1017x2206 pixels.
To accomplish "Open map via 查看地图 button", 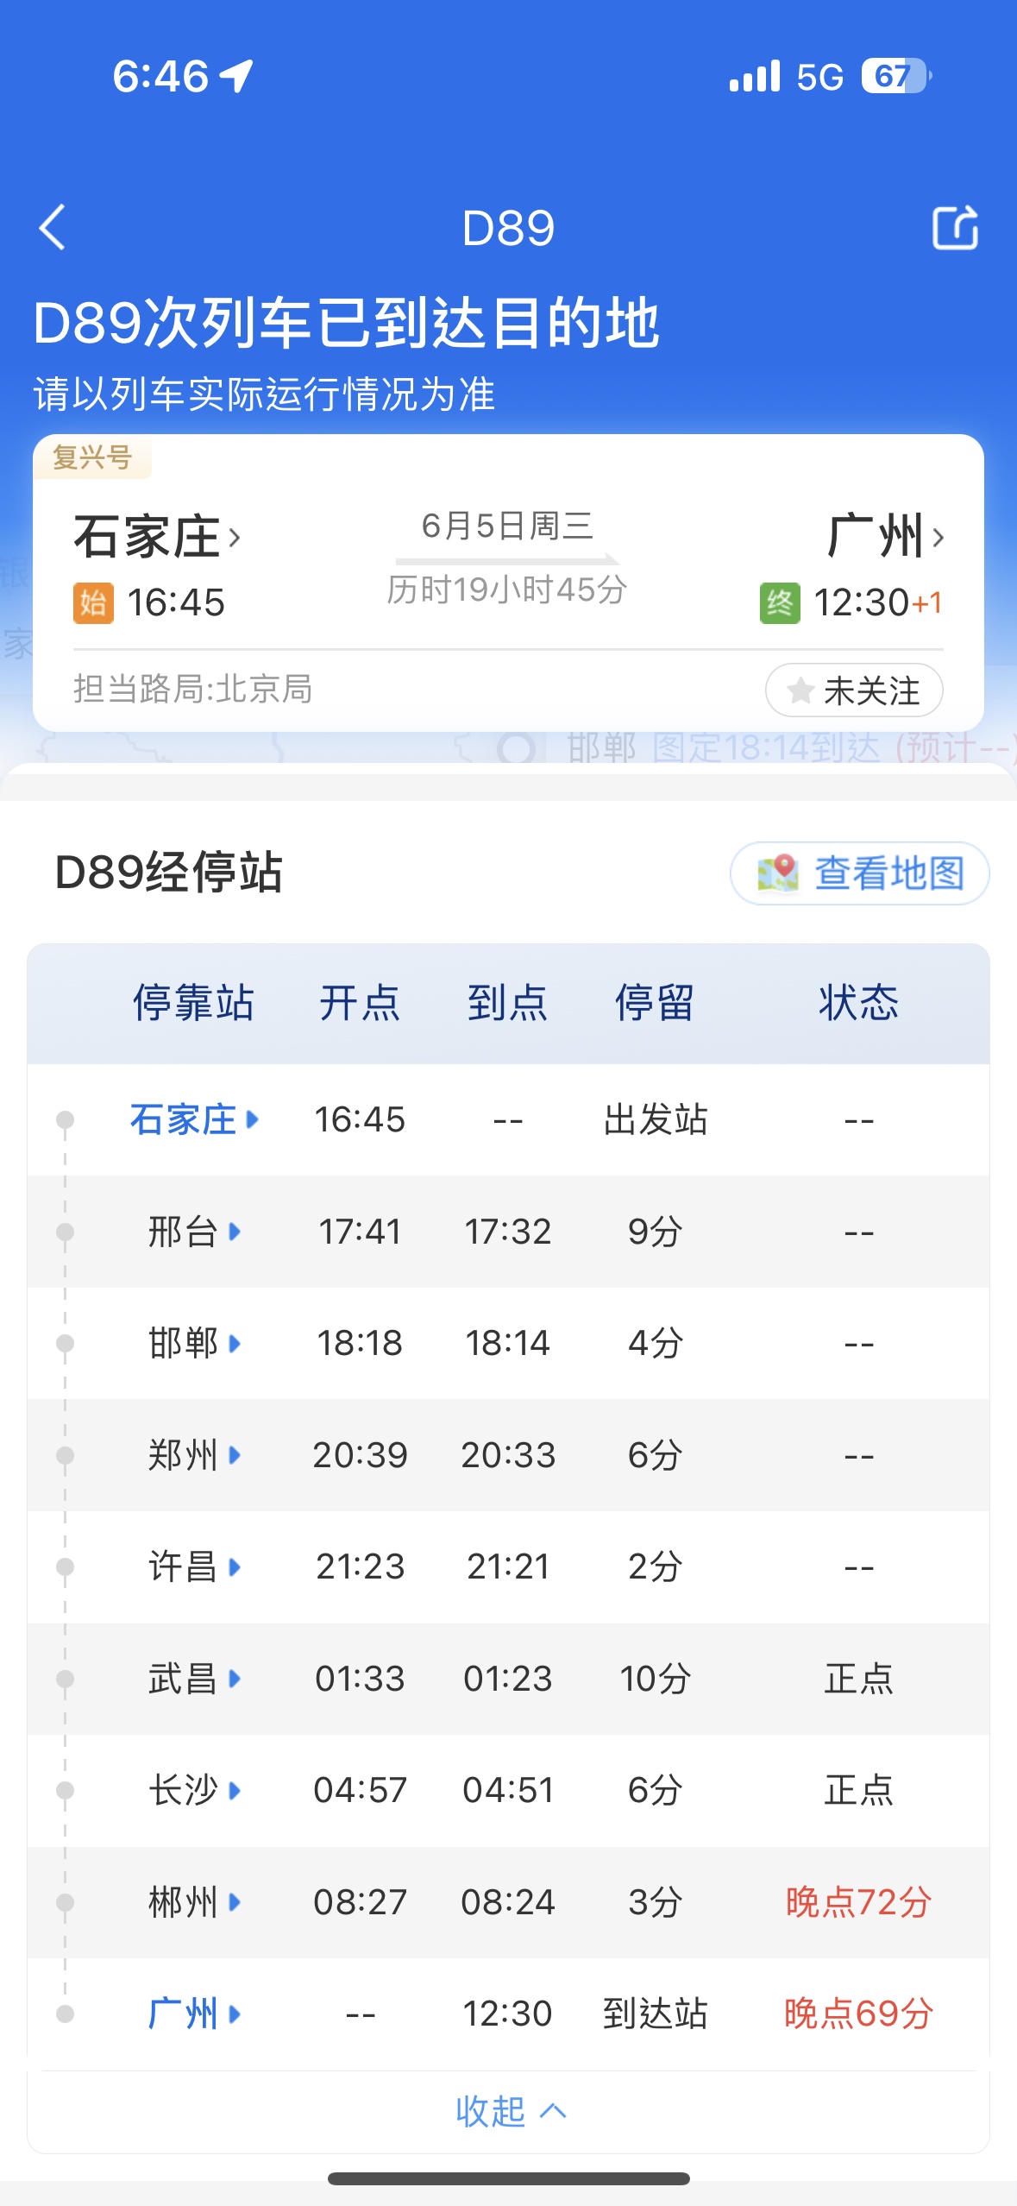I will pos(859,873).
